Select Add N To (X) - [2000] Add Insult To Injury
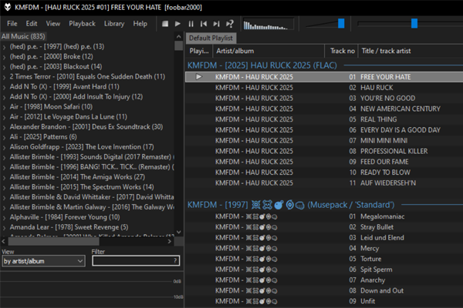Image resolution: width=463 pixels, height=308 pixels. point(76,97)
